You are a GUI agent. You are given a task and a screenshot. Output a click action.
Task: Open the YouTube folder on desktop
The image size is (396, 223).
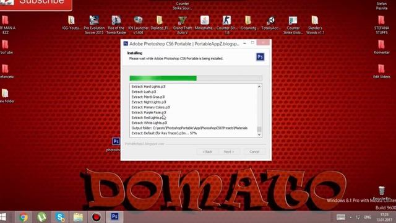pos(6,47)
